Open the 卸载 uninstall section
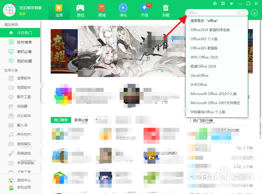Viewport: 262px width, 194px height. pyautogui.click(x=166, y=11)
